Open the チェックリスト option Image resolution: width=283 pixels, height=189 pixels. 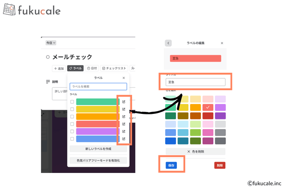(114, 69)
